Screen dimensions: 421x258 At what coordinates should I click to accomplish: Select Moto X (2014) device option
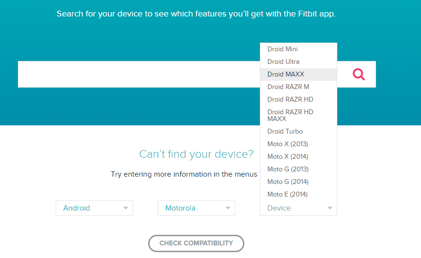[x=288, y=157]
